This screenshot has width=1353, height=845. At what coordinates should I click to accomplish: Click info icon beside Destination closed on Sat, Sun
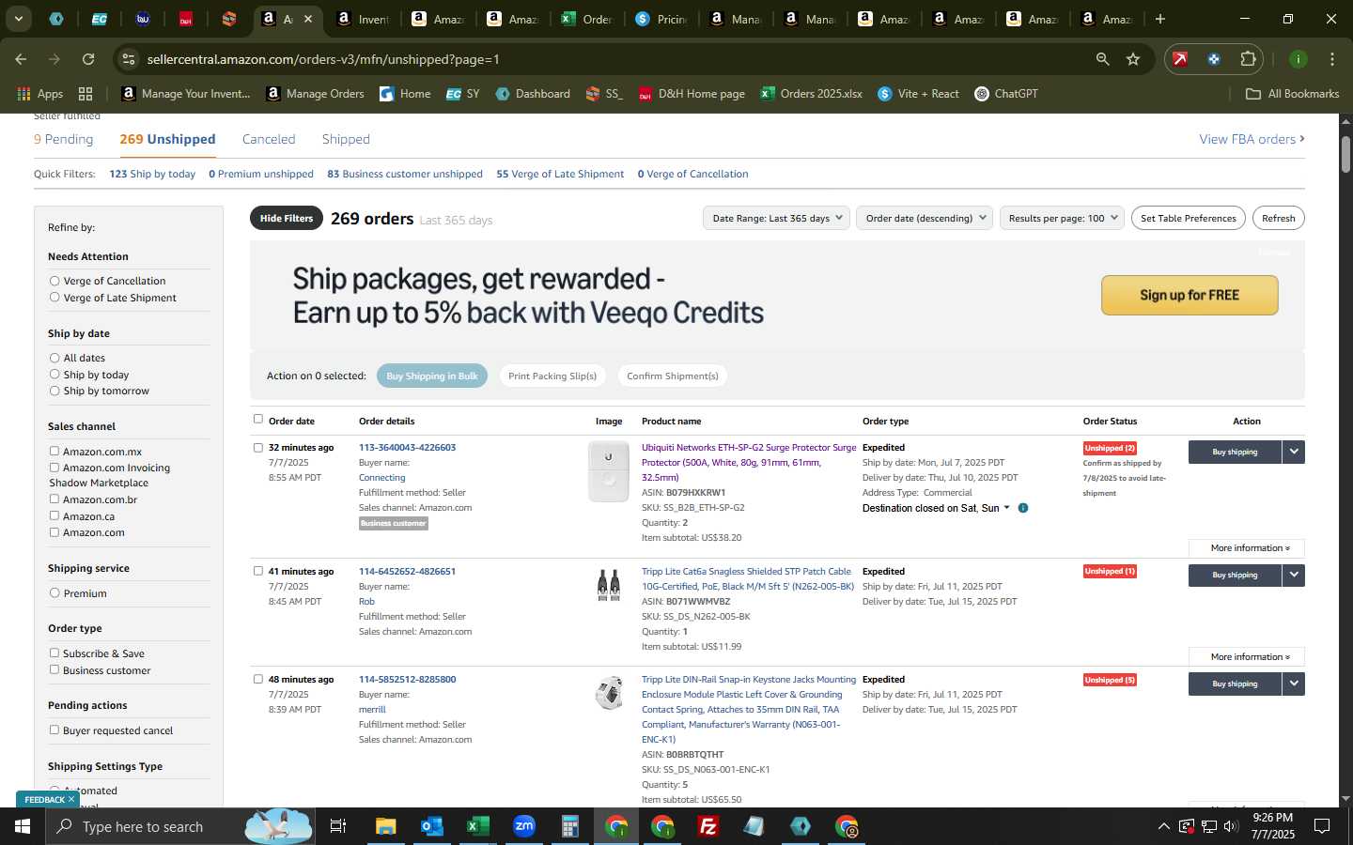(x=1023, y=508)
